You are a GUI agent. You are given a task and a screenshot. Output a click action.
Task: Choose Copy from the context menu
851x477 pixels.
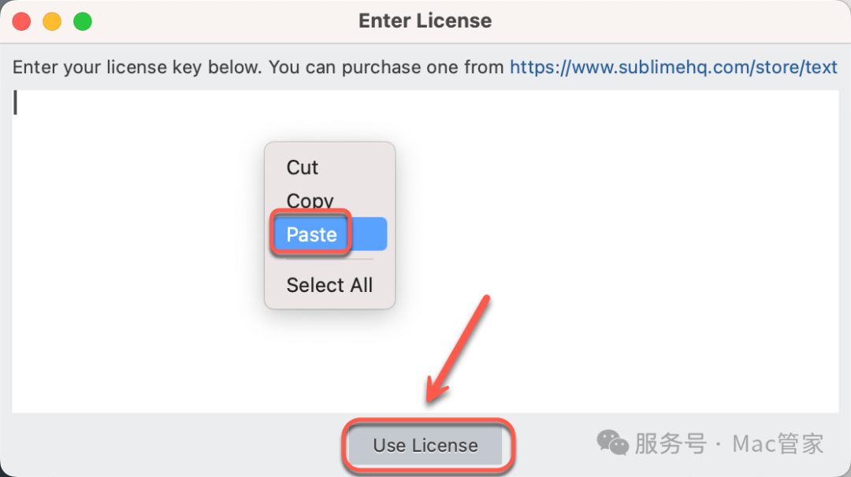(x=310, y=201)
